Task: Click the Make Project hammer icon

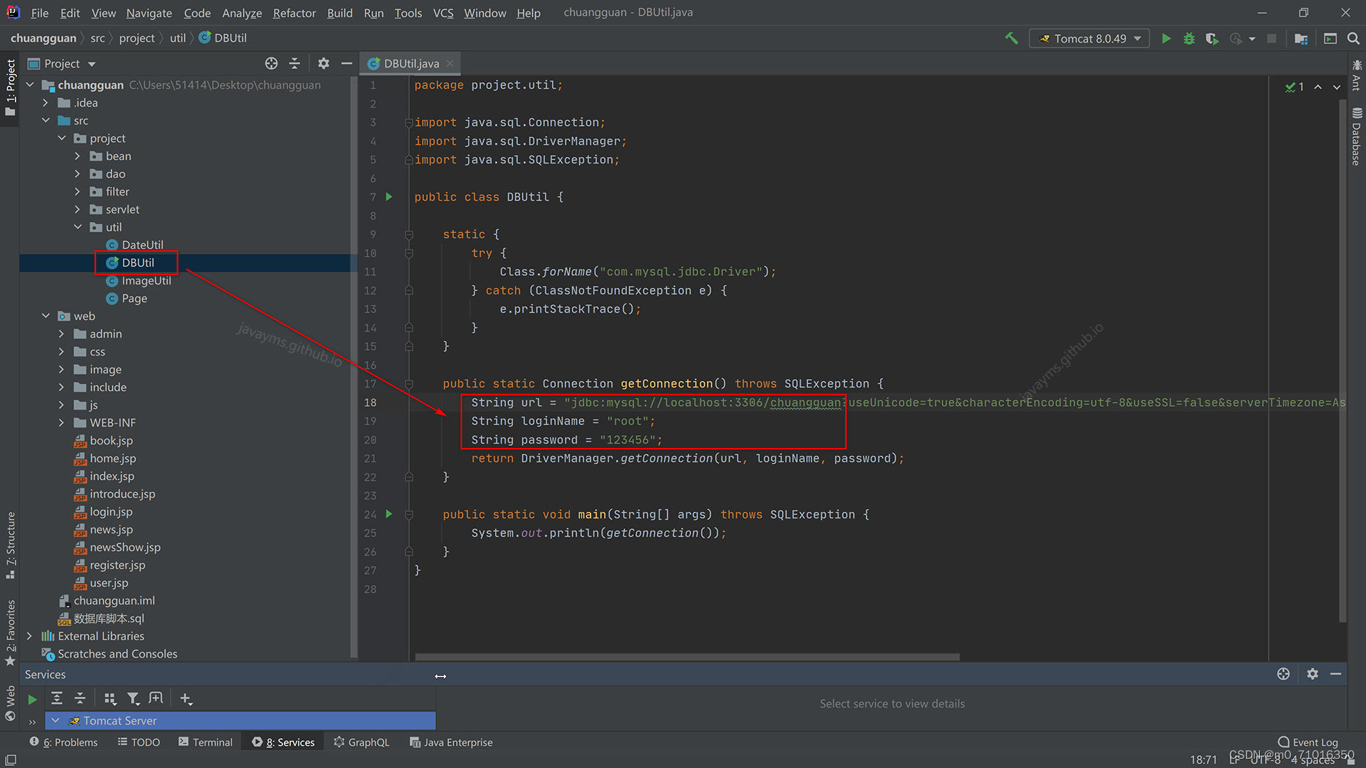Action: (1012, 38)
